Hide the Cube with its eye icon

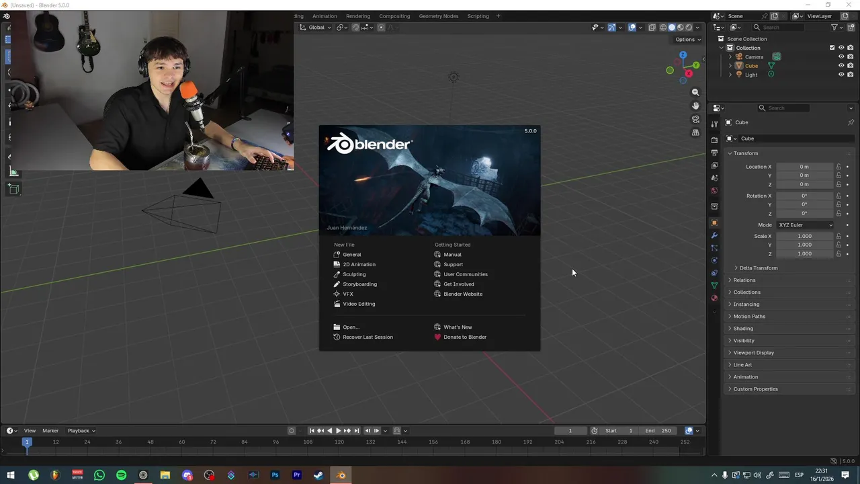841,66
